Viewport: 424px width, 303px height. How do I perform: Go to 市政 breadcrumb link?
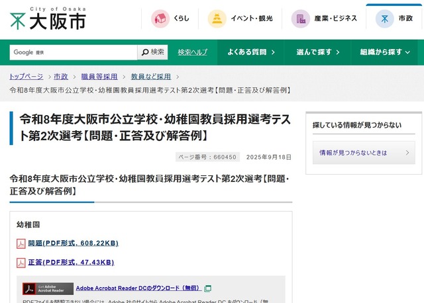61,77
